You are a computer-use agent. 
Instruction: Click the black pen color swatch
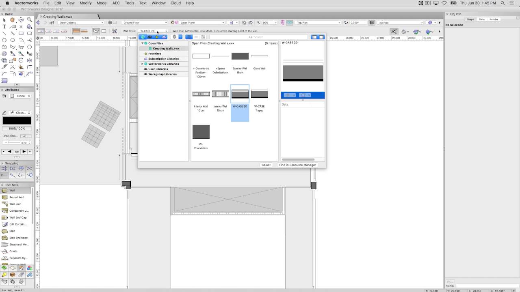pos(17,120)
